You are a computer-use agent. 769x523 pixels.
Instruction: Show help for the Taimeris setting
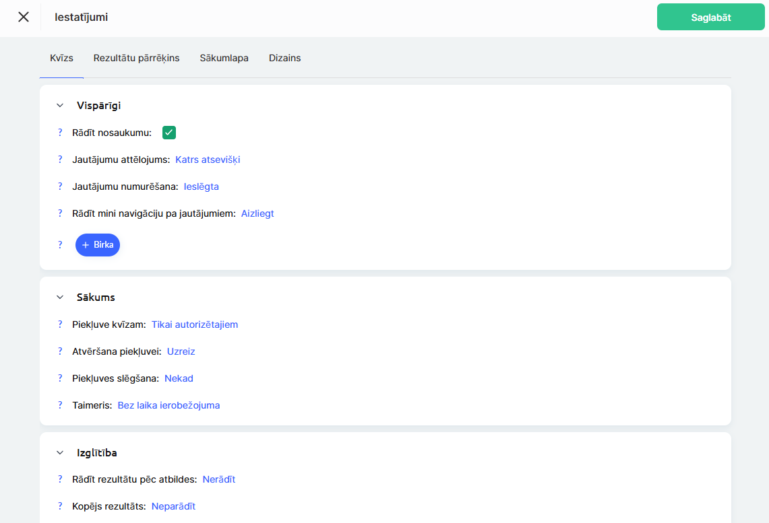click(60, 405)
